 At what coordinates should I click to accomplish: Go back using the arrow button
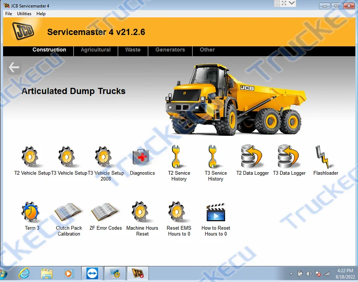13,67
